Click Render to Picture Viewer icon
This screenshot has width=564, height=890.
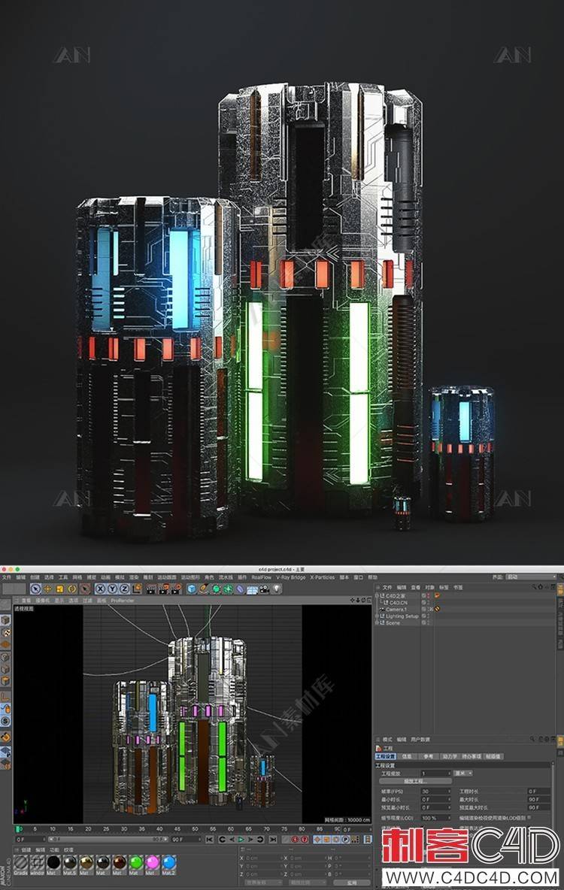click(164, 589)
